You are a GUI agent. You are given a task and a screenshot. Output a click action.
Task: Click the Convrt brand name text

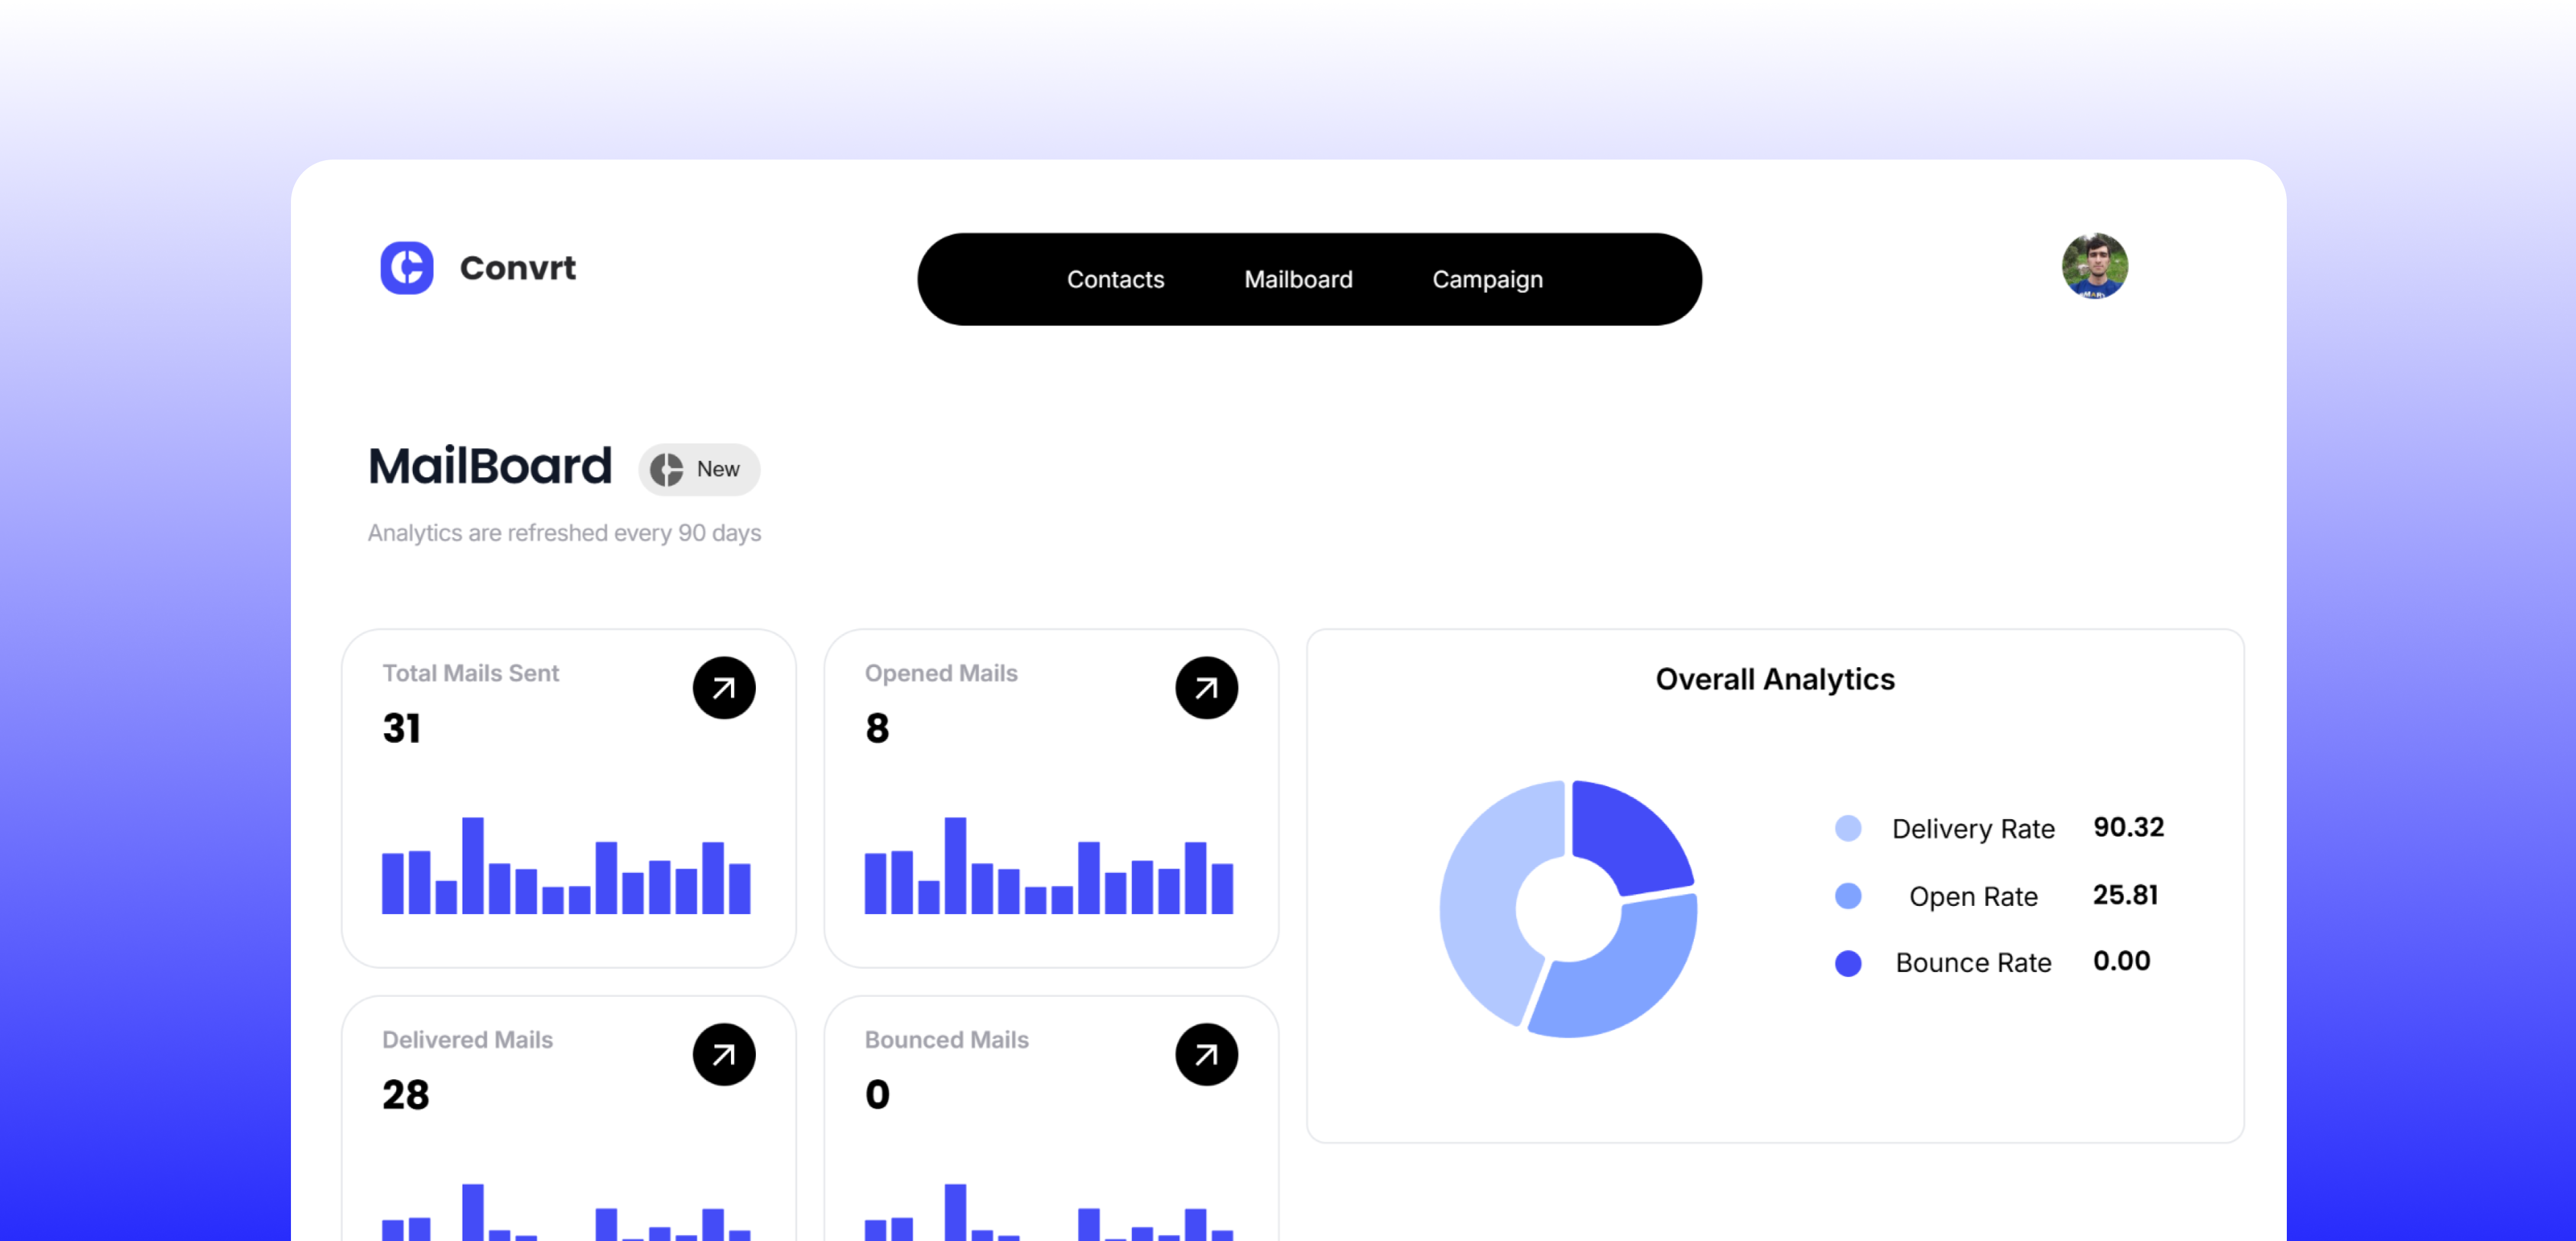tap(517, 268)
